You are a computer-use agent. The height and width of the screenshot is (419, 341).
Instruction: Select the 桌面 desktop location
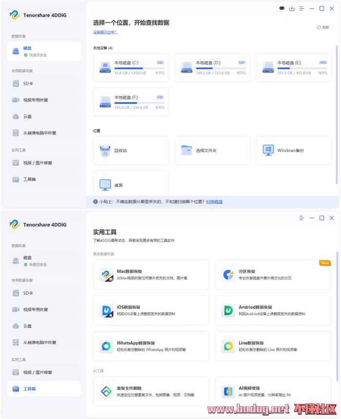pyautogui.click(x=131, y=185)
